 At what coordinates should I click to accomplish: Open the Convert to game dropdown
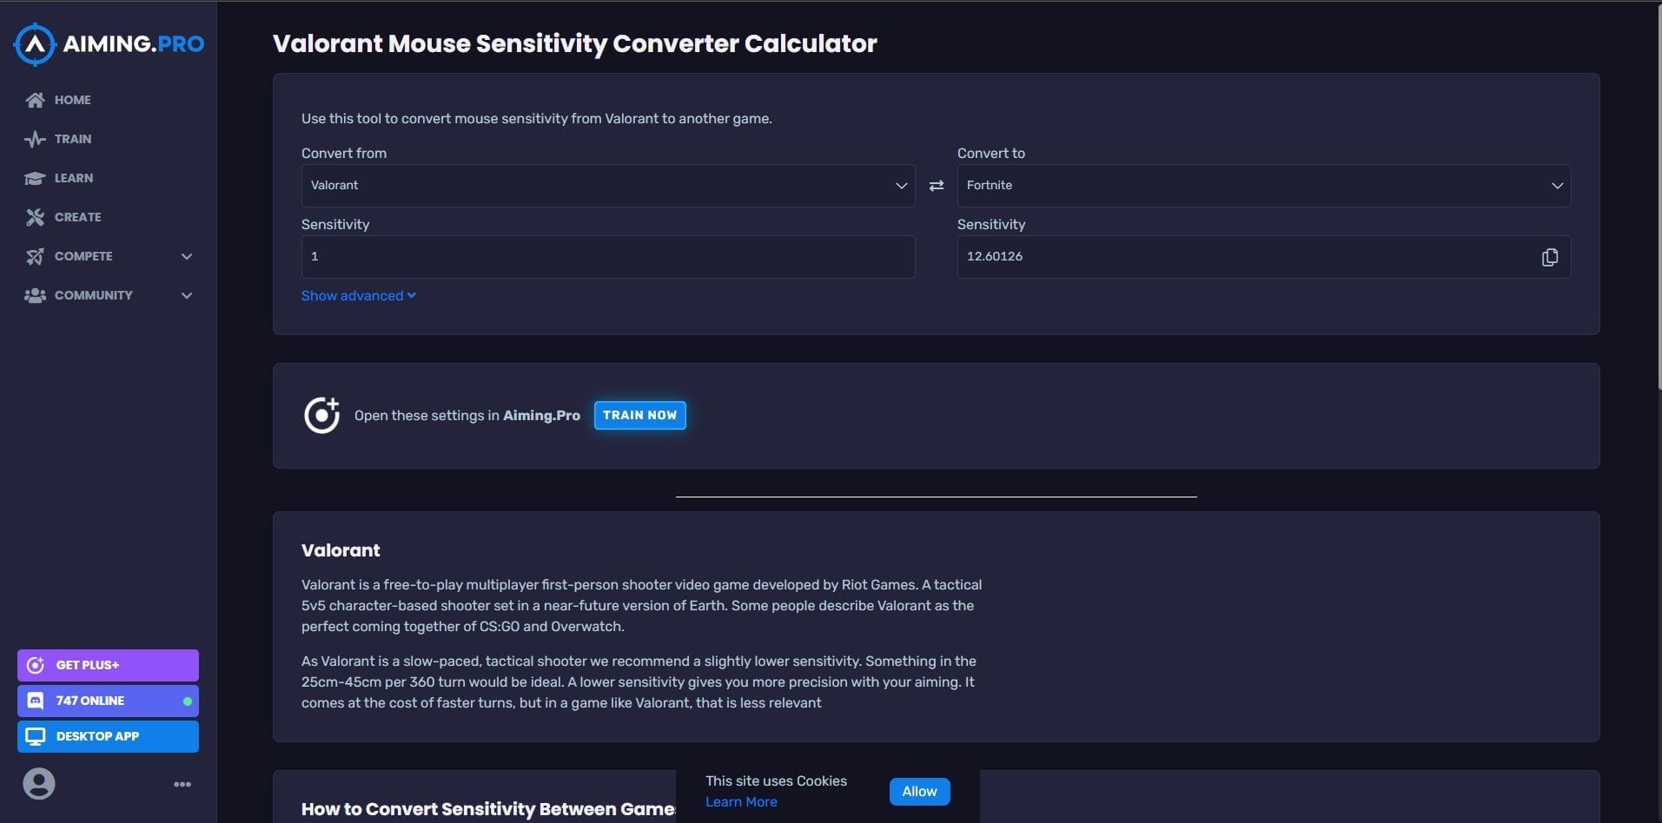1261,185
